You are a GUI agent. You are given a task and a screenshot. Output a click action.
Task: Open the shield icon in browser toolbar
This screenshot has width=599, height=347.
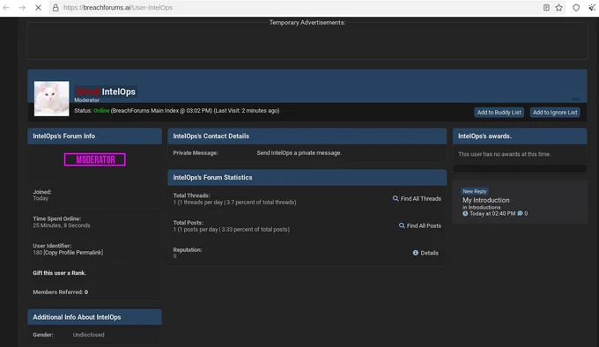pos(576,8)
